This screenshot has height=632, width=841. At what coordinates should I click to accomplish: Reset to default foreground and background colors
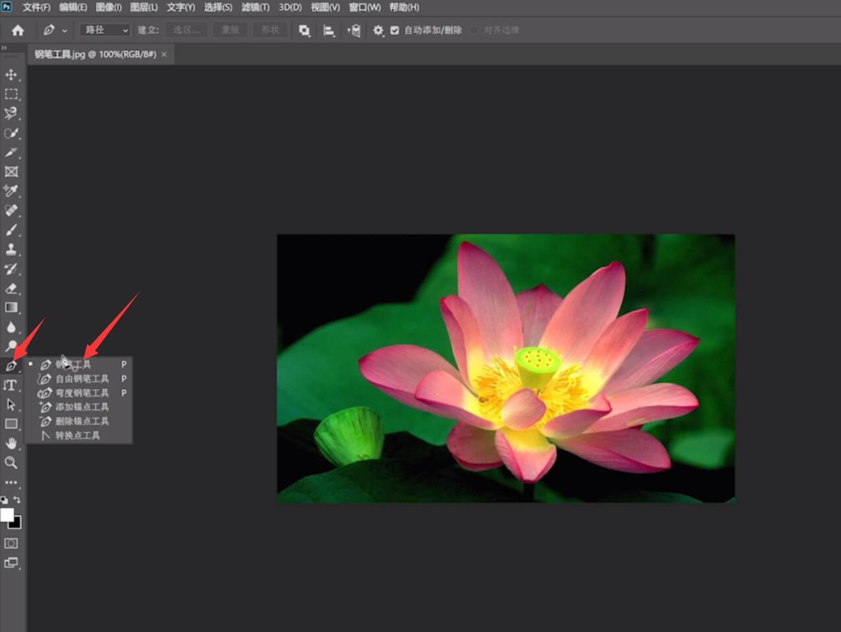[5, 501]
